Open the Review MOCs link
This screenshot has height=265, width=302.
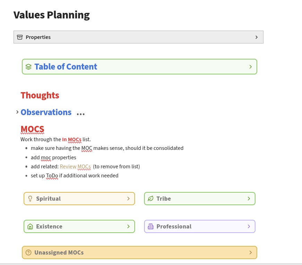75,167
